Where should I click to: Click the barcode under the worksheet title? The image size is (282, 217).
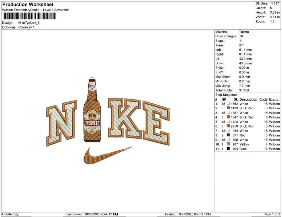(29, 16)
